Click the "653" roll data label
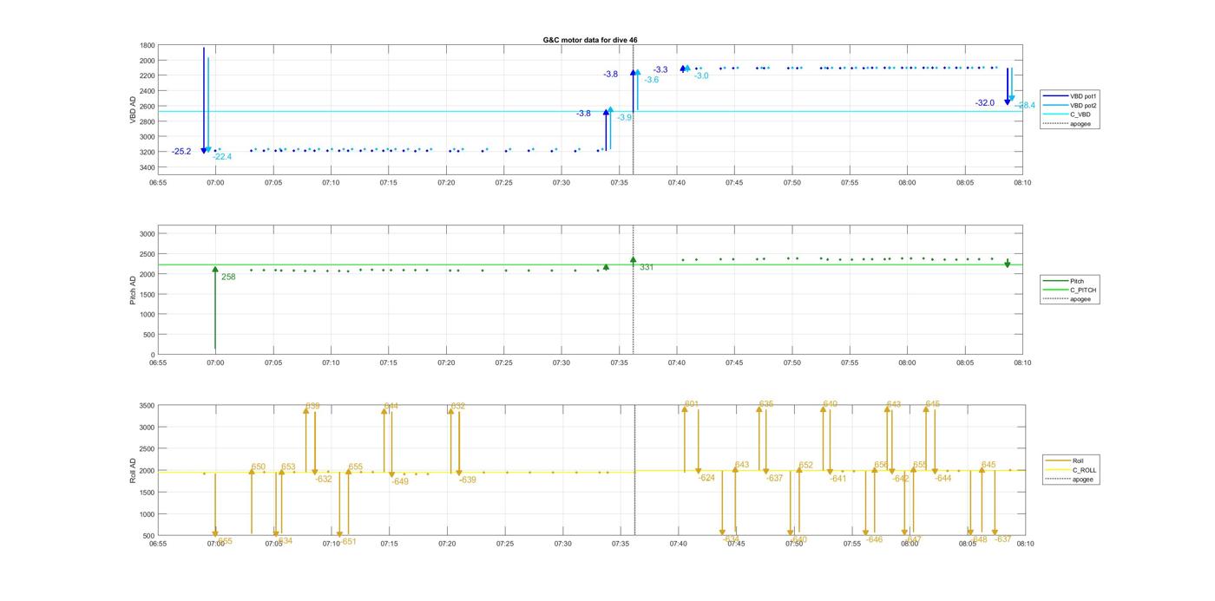1215x601 pixels. click(x=288, y=467)
